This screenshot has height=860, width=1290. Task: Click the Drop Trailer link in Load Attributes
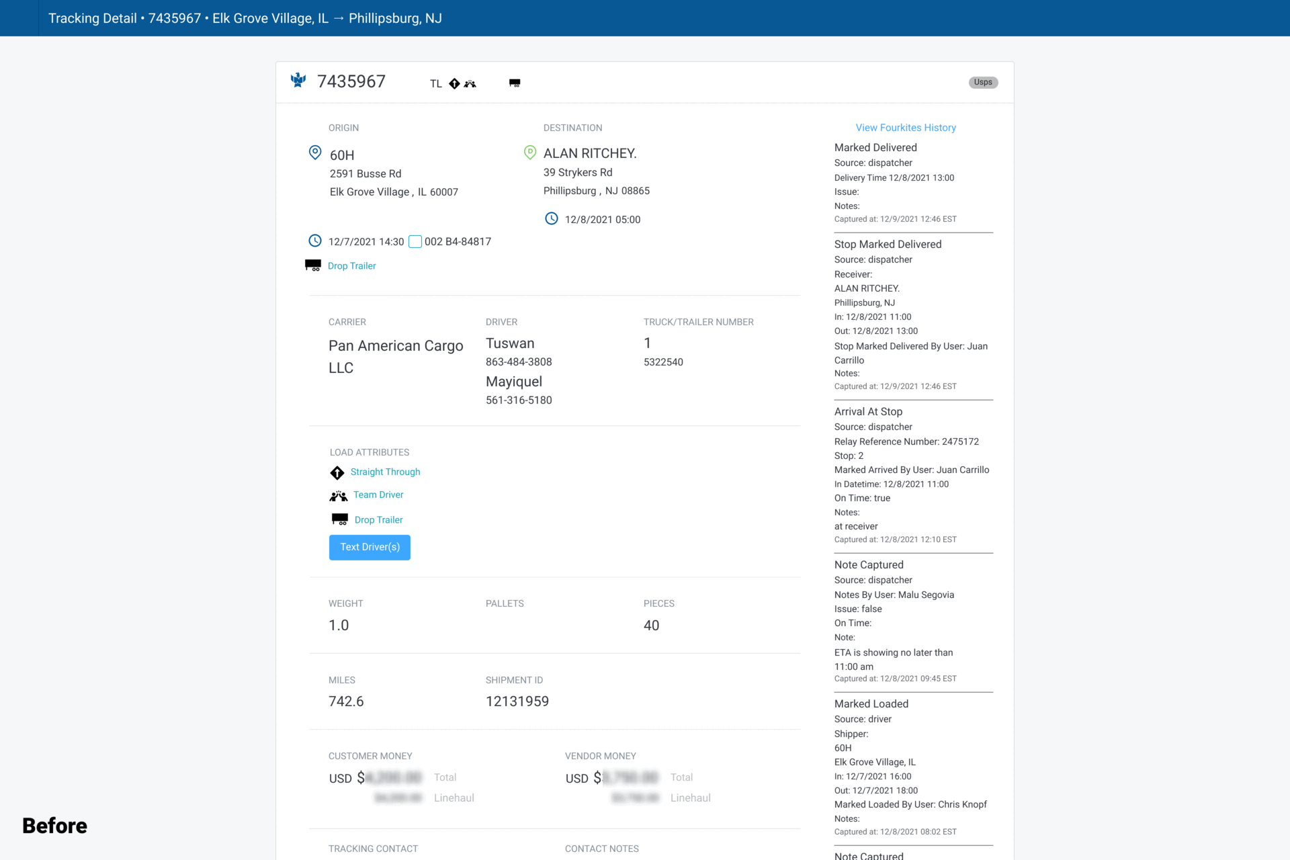(x=378, y=520)
